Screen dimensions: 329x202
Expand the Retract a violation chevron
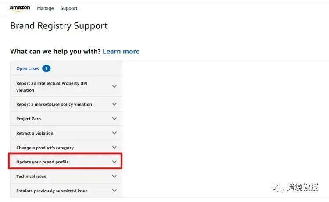tap(114, 133)
